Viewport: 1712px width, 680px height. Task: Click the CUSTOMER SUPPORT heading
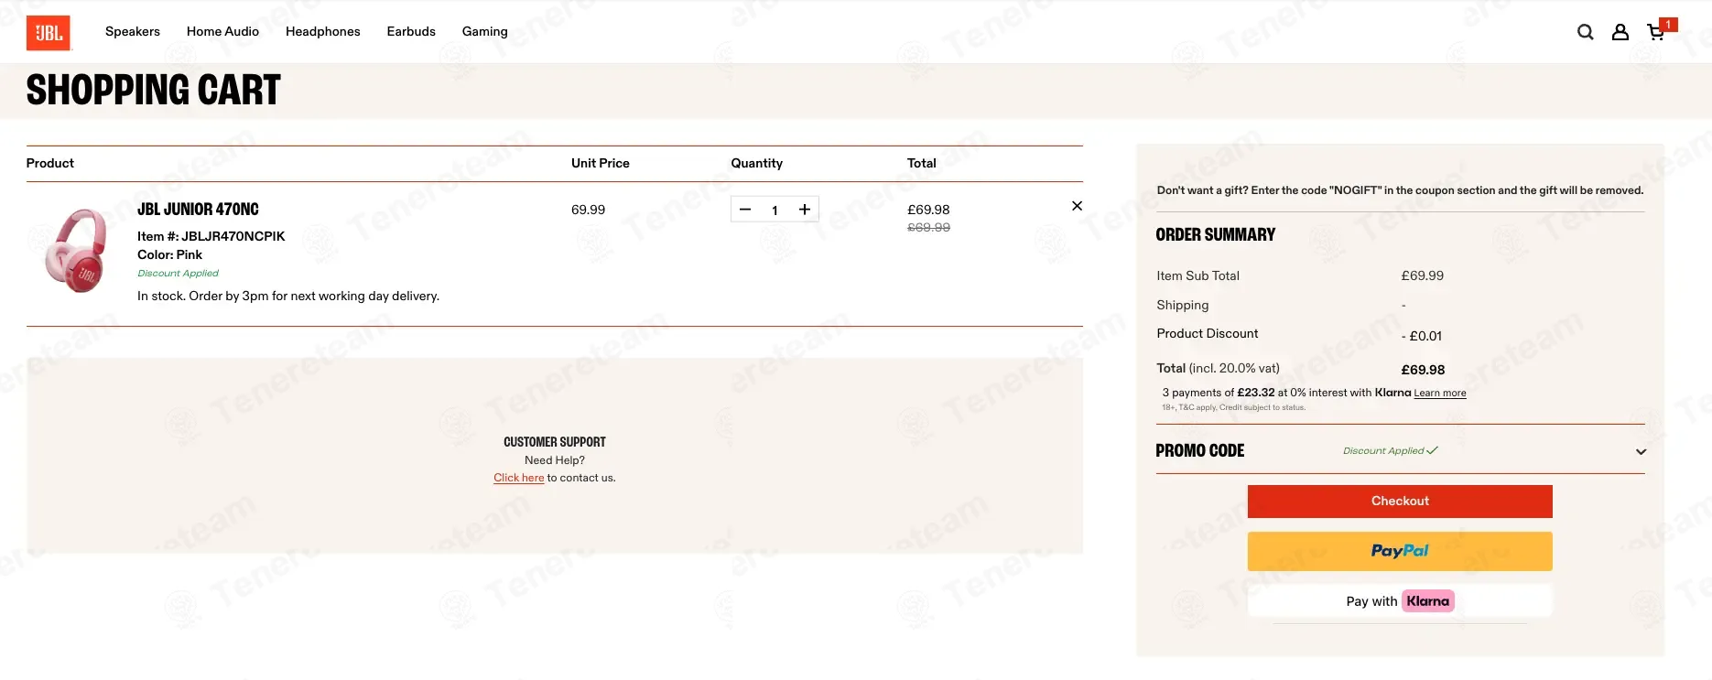coord(555,442)
